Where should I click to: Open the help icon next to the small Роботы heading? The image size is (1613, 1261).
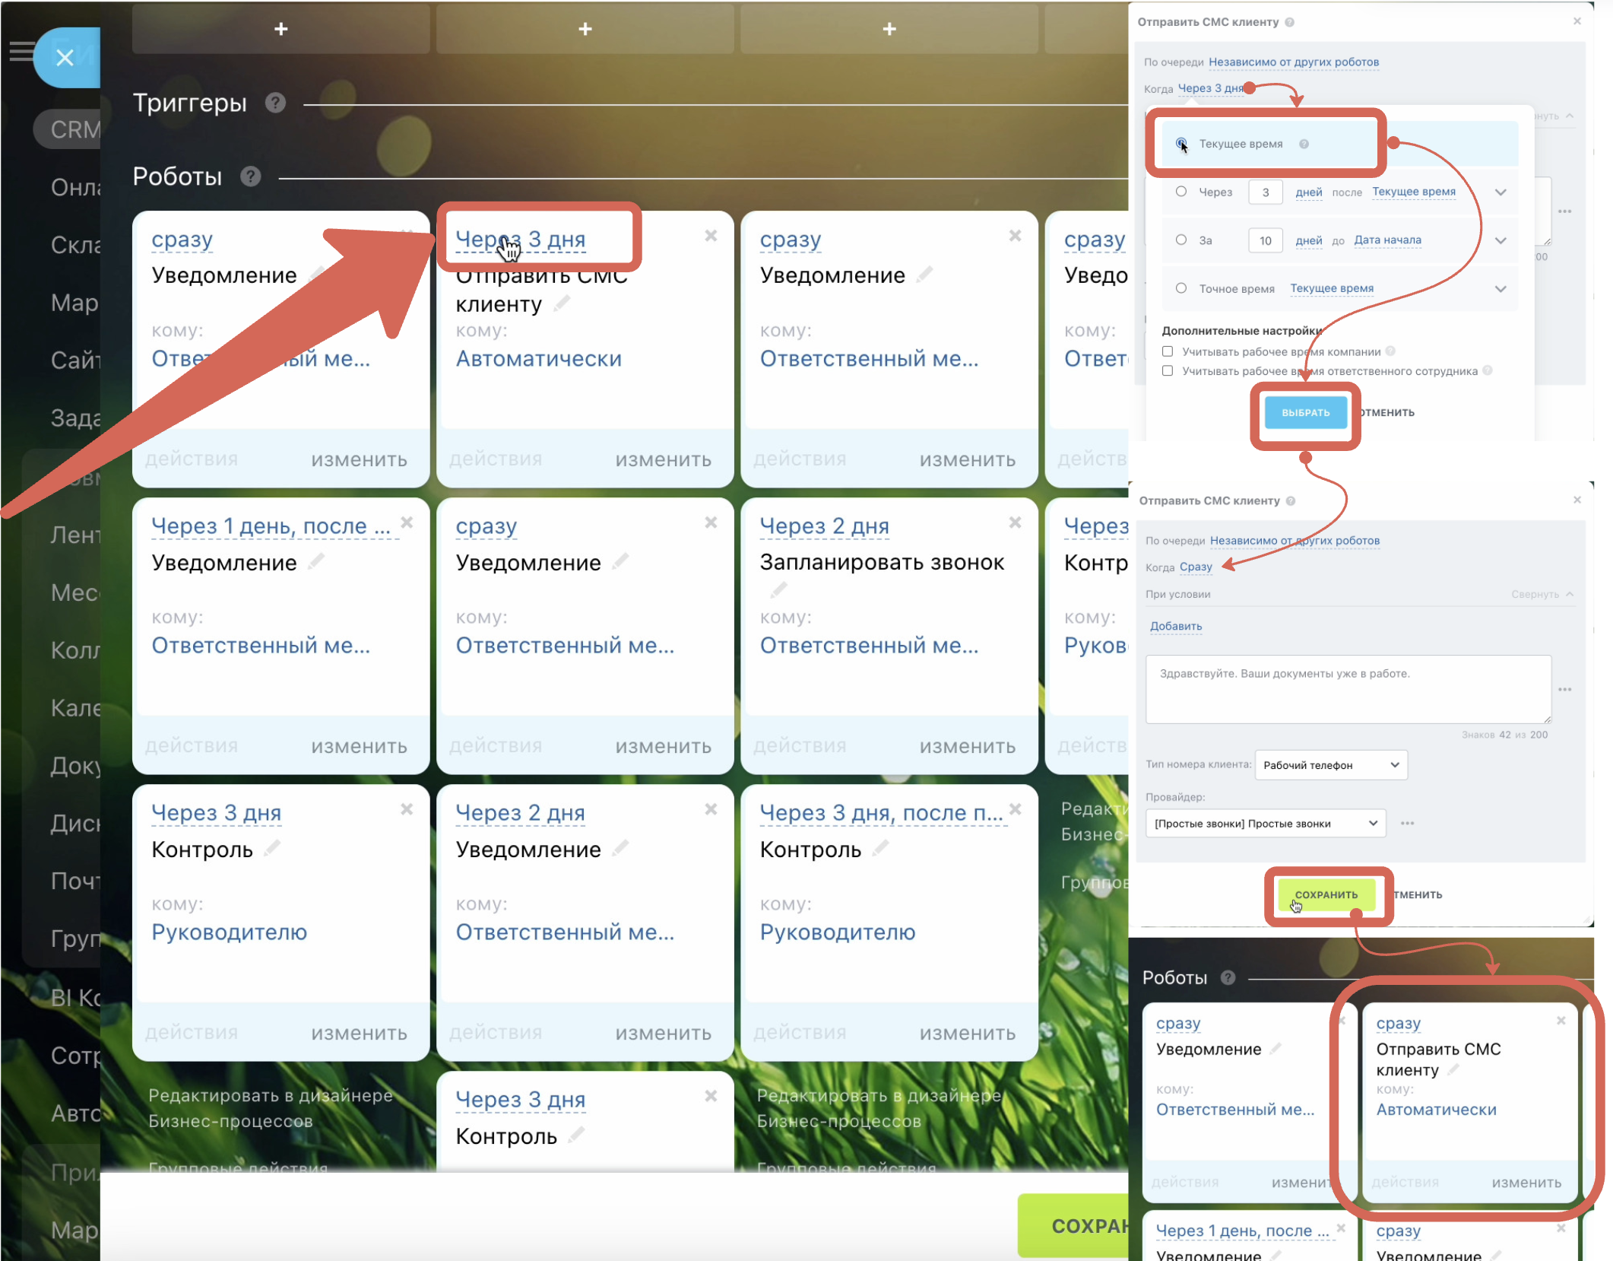[x=1228, y=977]
